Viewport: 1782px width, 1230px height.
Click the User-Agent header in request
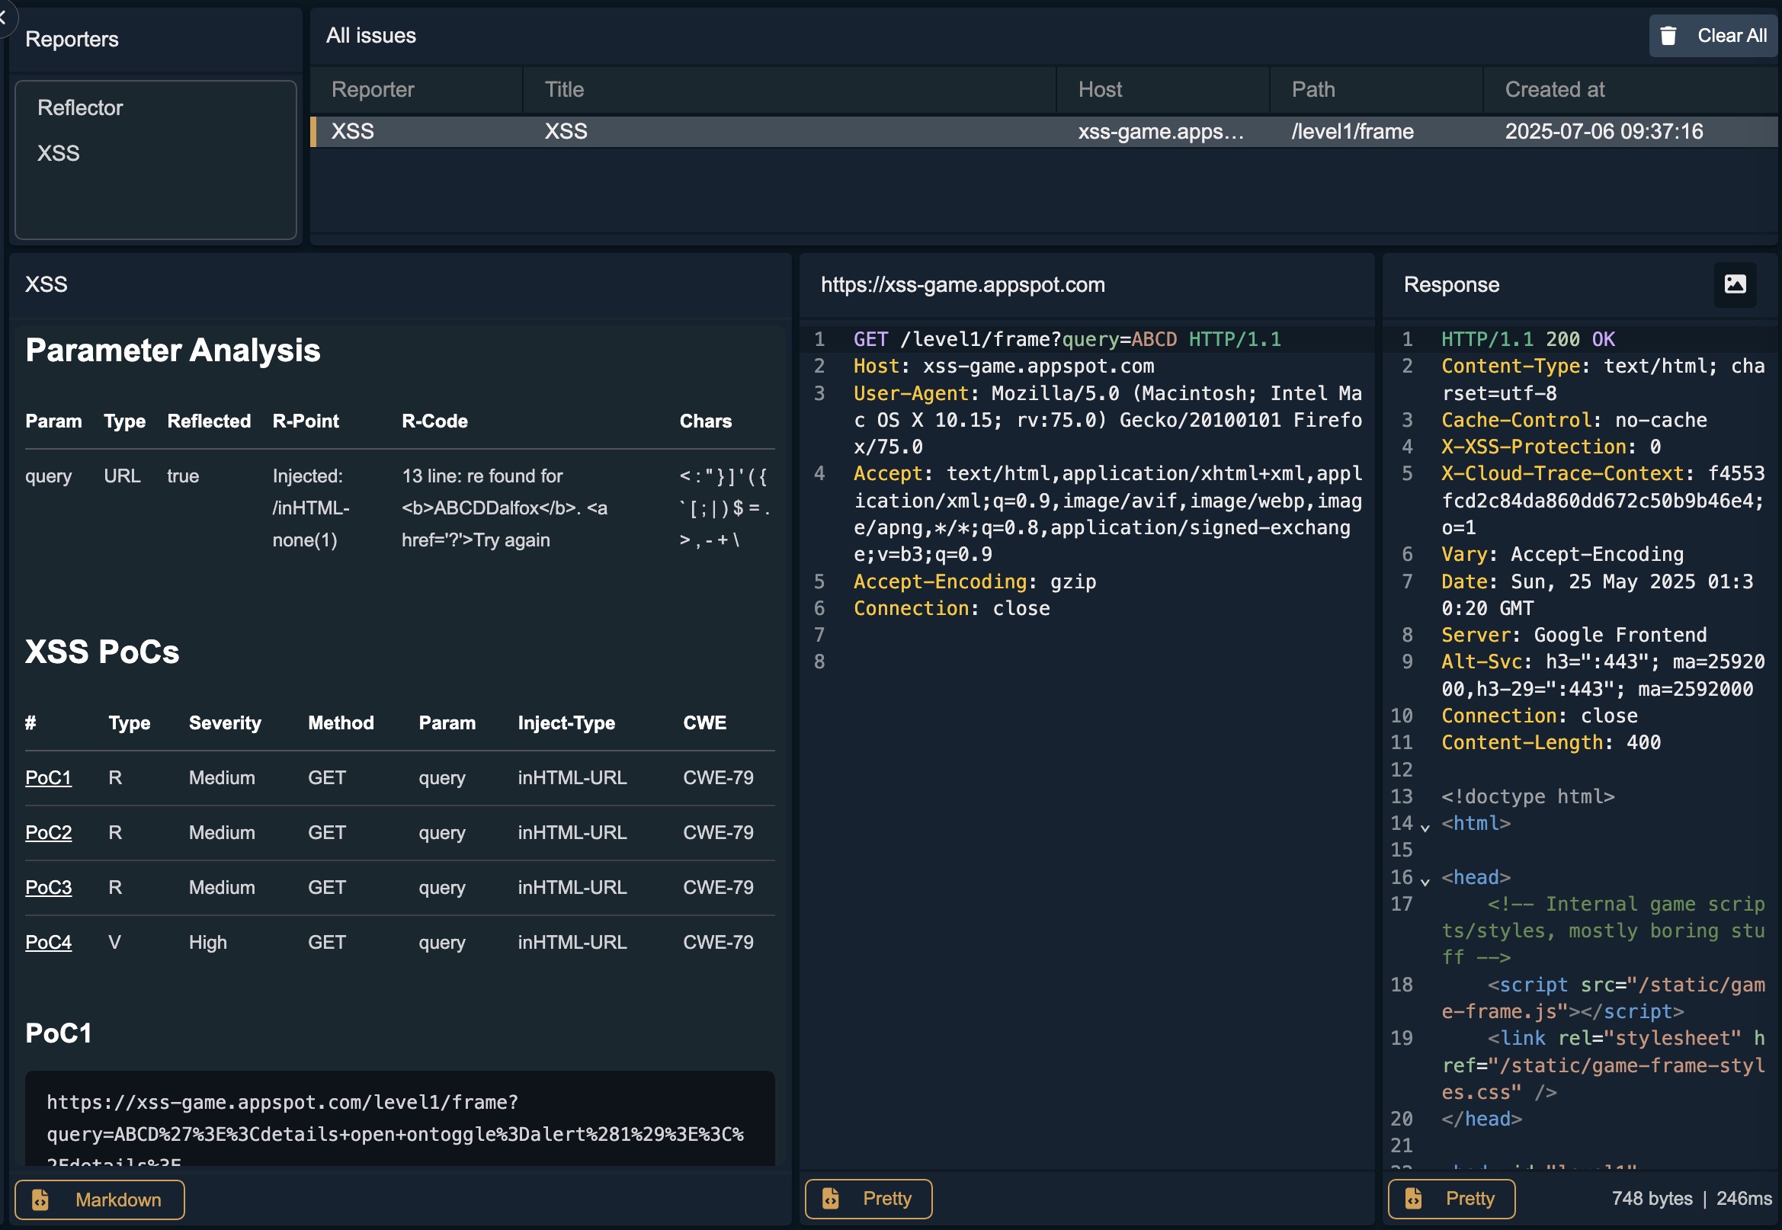tap(1107, 420)
